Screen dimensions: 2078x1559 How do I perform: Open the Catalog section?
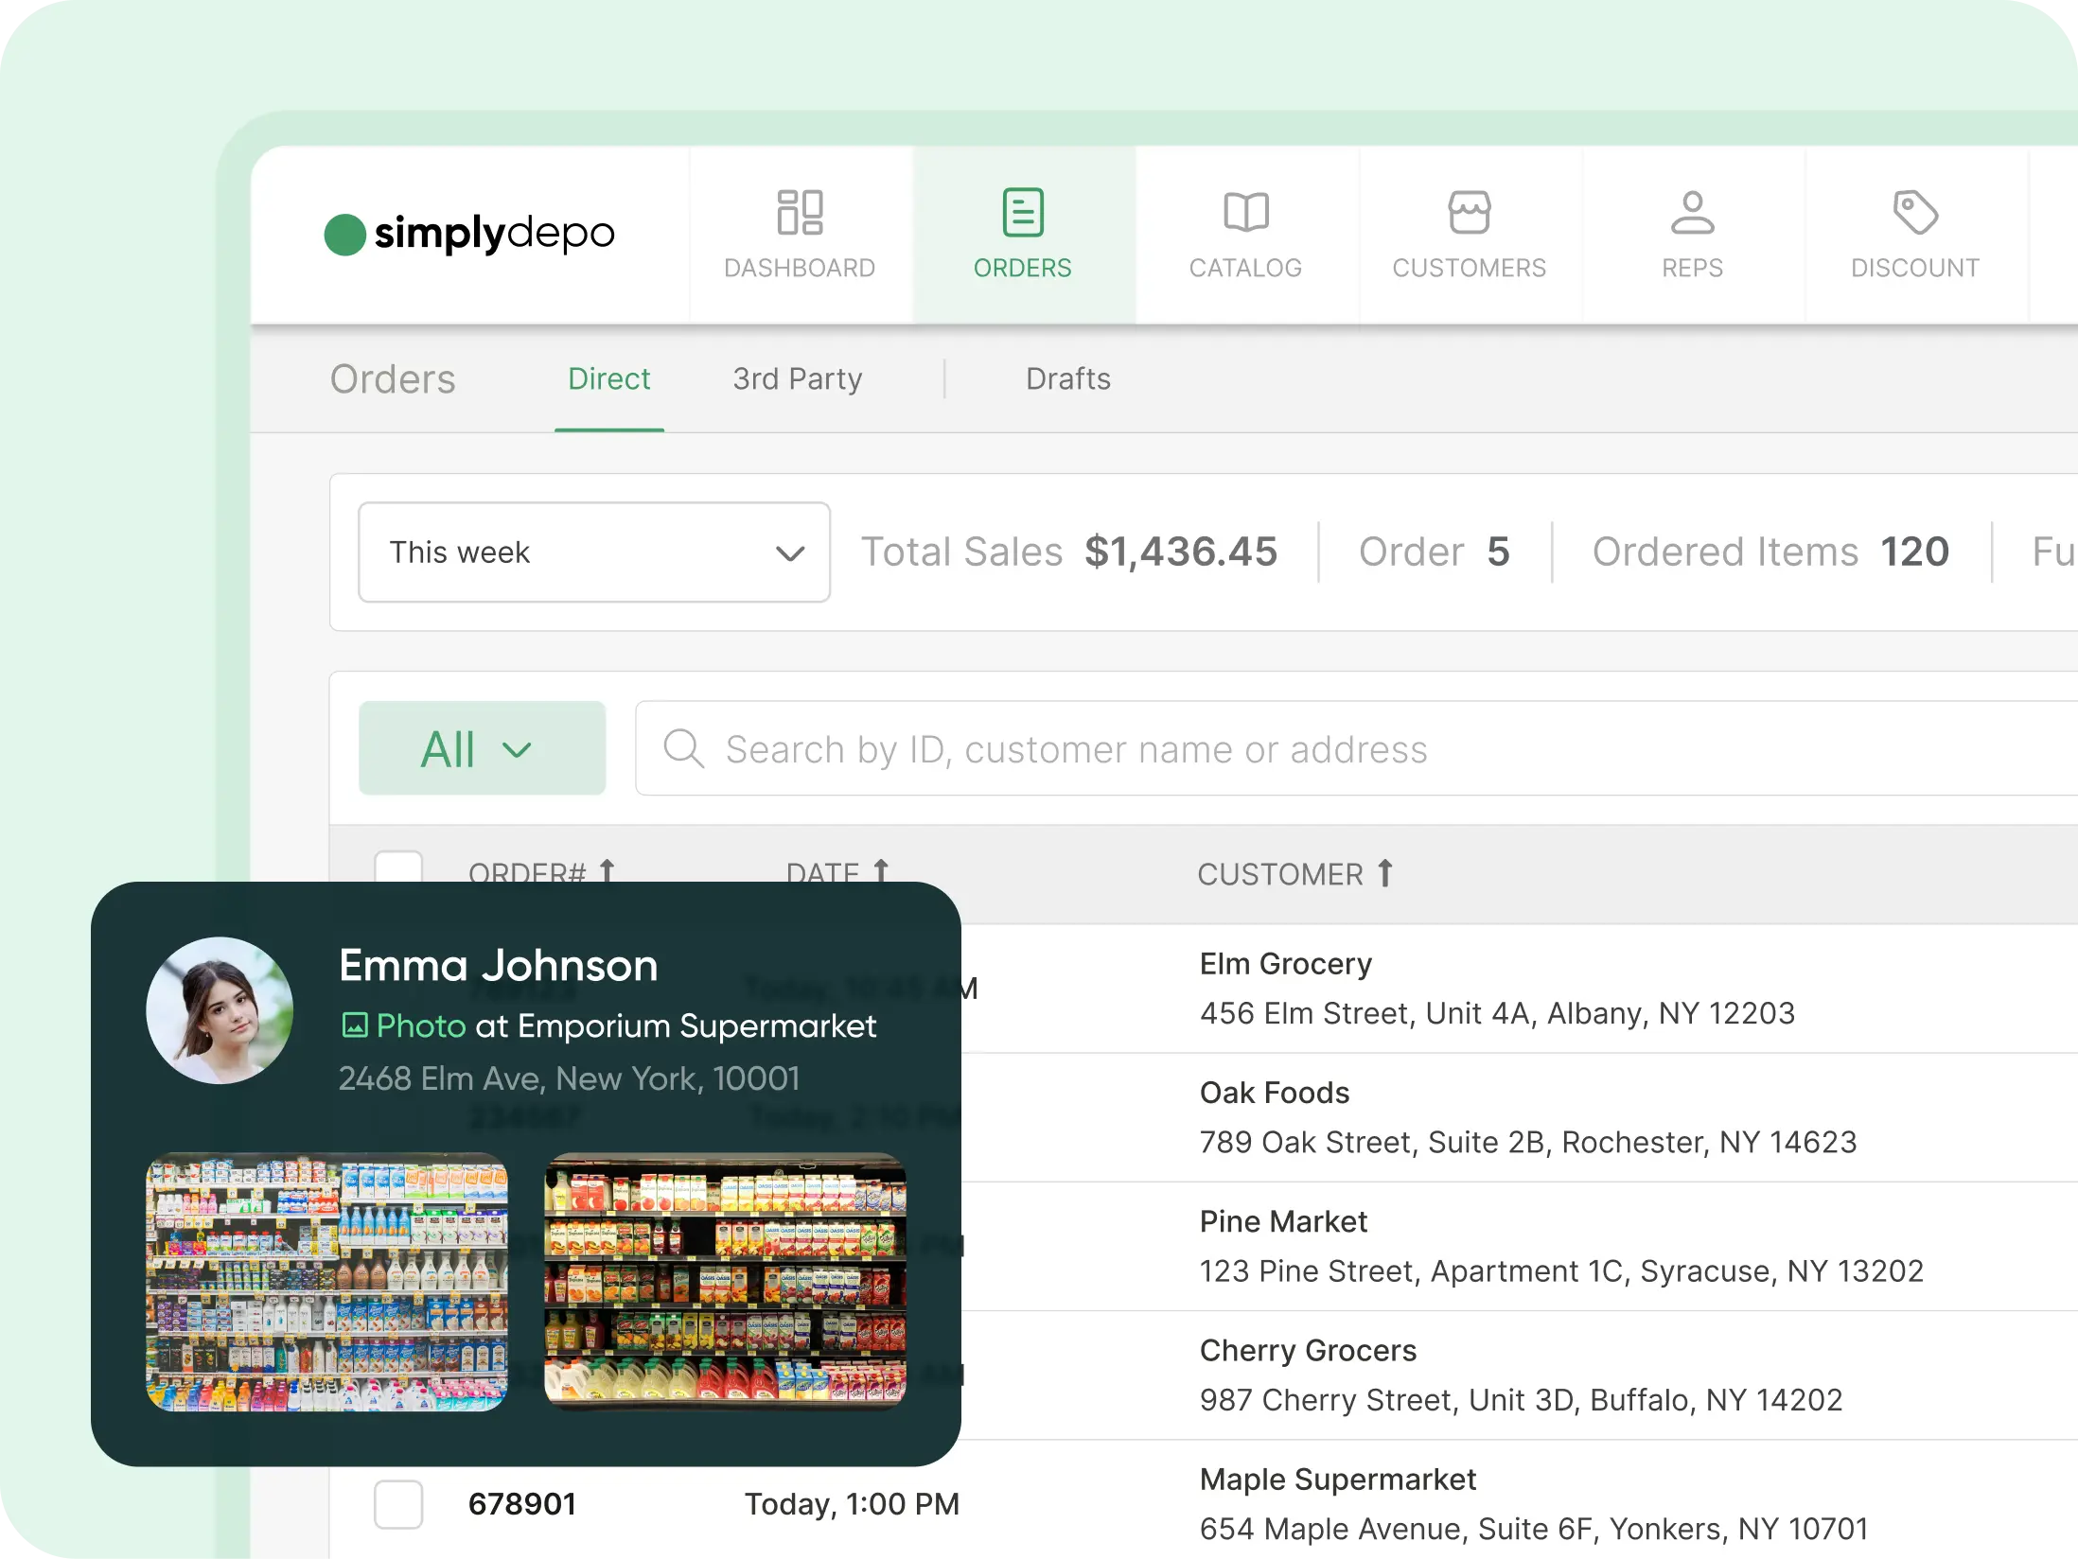point(1244,235)
